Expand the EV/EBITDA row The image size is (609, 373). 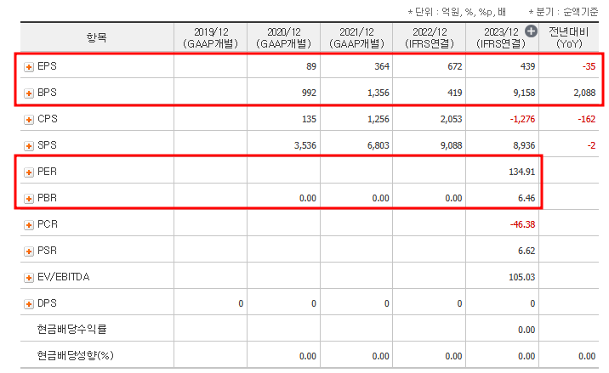point(29,278)
